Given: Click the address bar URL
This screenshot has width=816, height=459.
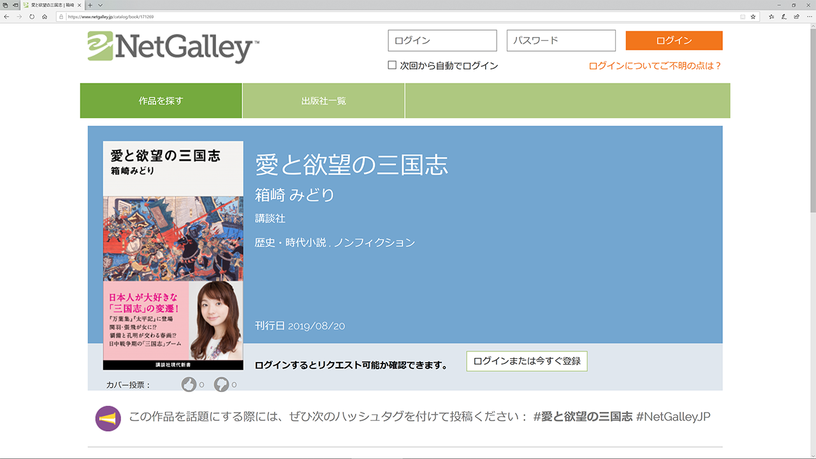Looking at the screenshot, I should [111, 17].
